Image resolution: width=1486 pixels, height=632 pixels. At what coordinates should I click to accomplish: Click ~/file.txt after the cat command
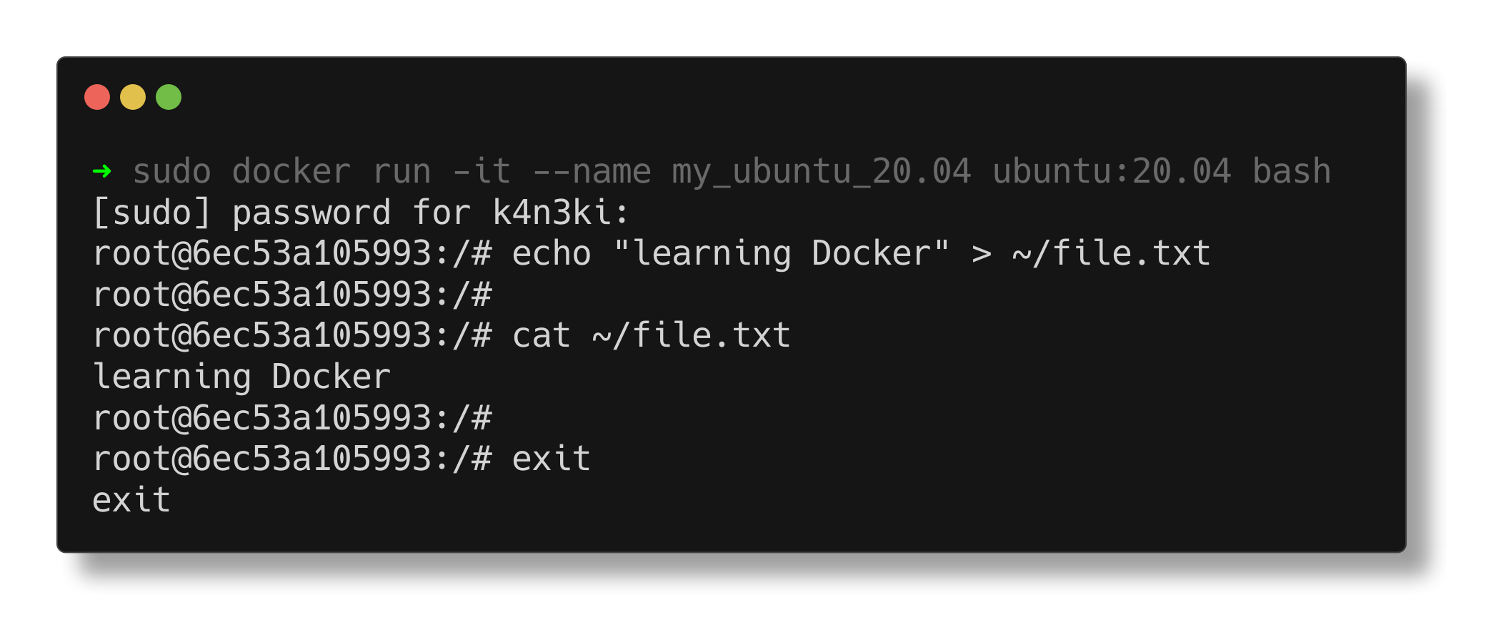[x=692, y=335]
